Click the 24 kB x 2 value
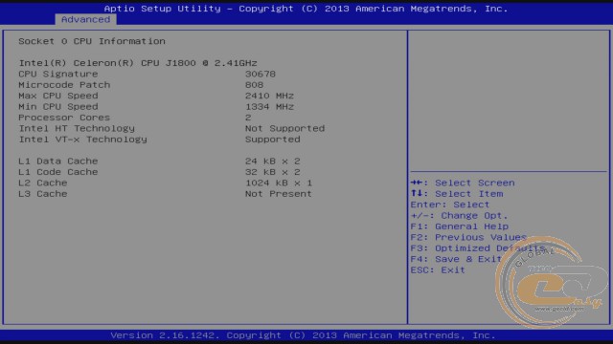The image size is (613, 344). 272,161
